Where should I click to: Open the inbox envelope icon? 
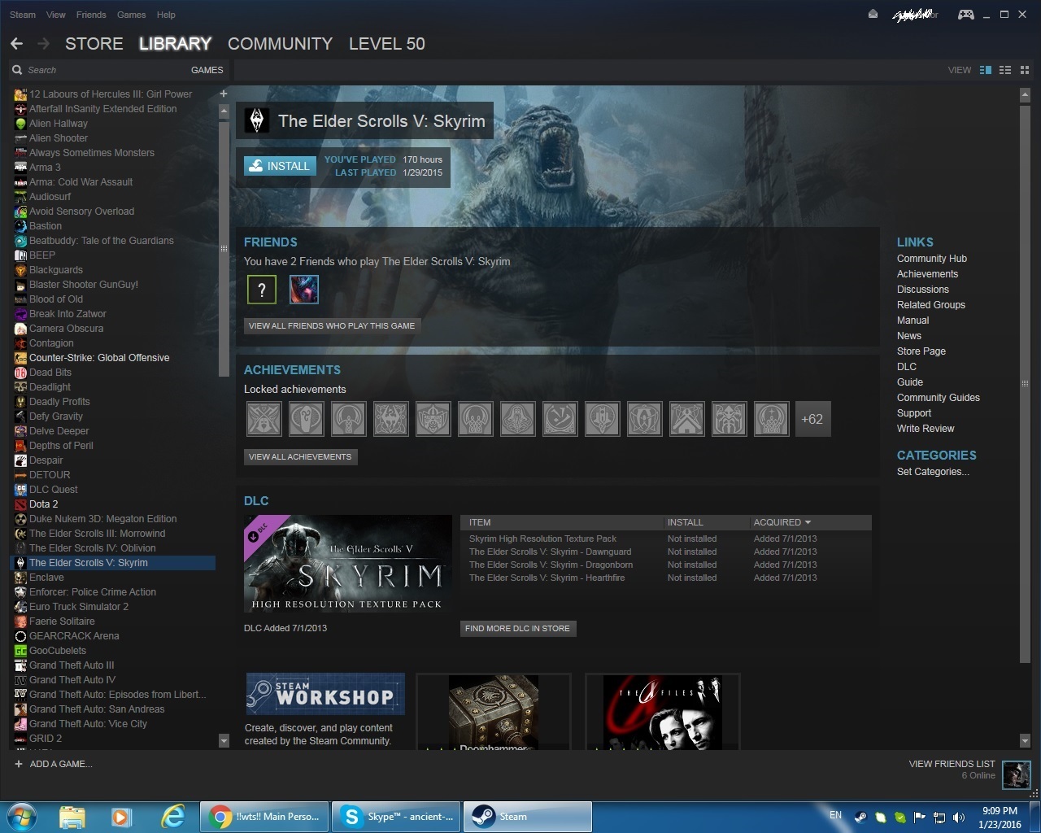coord(873,15)
